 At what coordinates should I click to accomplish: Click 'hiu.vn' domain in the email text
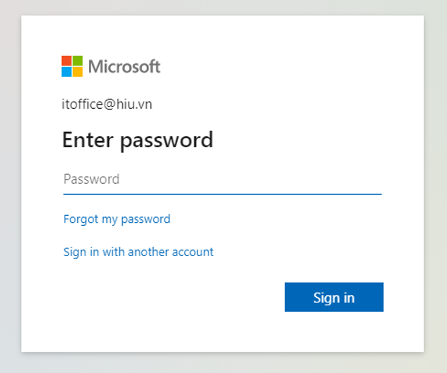point(134,104)
